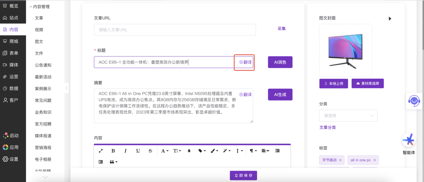Screen dimensions: 424x182
Task: Click into the 文章URL input field
Action: 175,30
